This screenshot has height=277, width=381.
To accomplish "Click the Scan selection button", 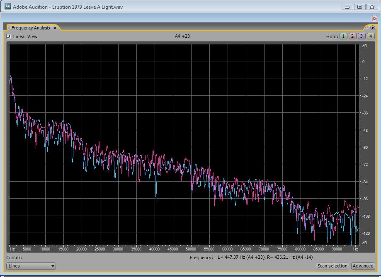I will pos(332,266).
